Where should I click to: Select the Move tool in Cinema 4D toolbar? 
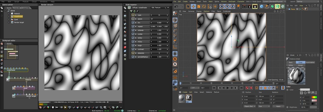(x=193, y=7)
